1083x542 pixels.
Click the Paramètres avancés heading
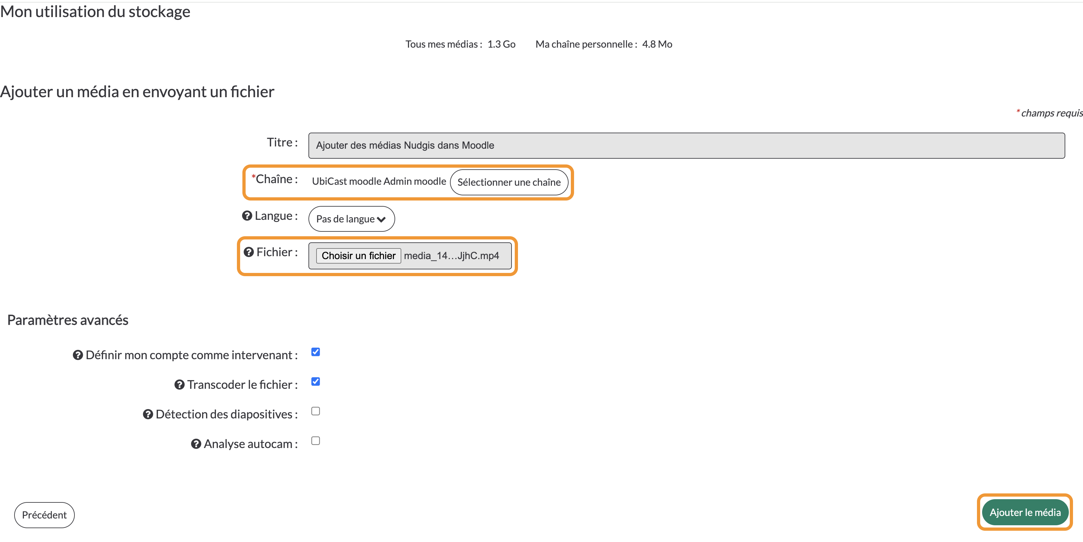click(68, 320)
